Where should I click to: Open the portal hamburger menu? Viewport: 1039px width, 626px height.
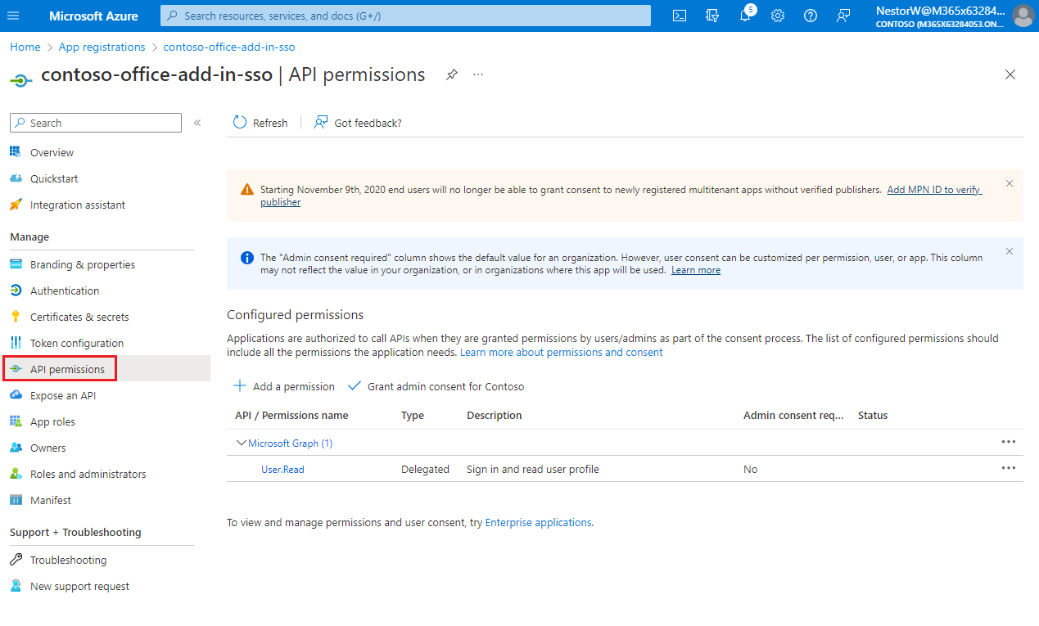pos(13,15)
